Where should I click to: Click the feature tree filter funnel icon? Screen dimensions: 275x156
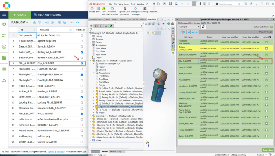[x=91, y=30]
